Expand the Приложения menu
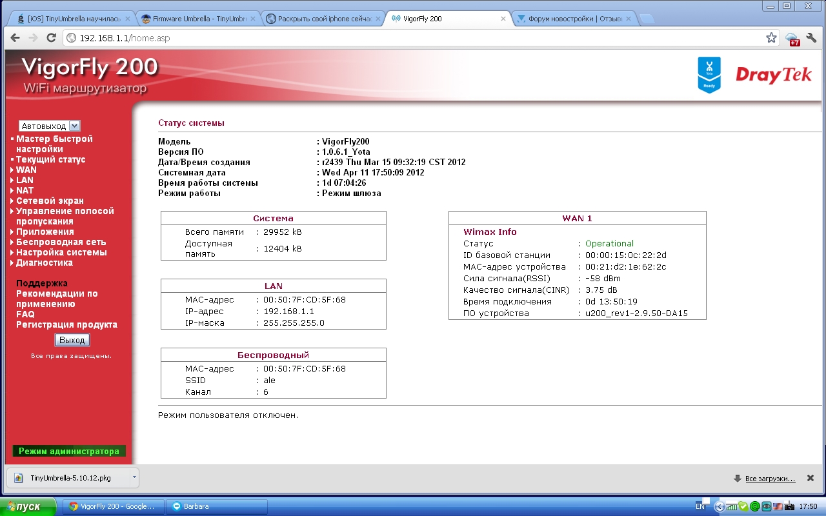Image resolution: width=826 pixels, height=516 pixels. [x=42, y=232]
